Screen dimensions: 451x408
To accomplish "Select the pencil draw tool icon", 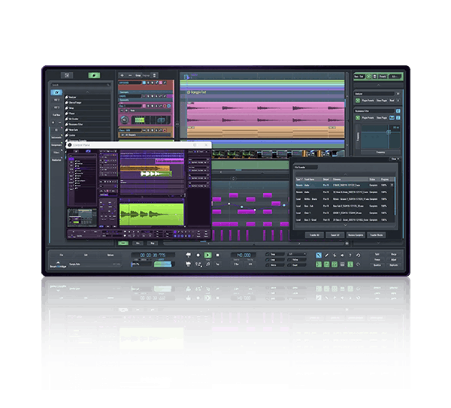I will coord(327,255).
